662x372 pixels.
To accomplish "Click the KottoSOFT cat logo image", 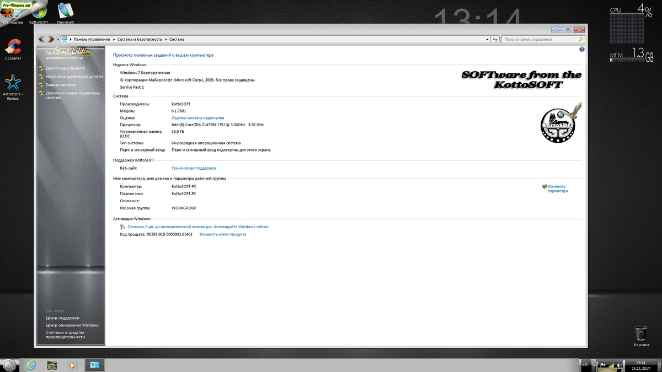I will tap(560, 123).
